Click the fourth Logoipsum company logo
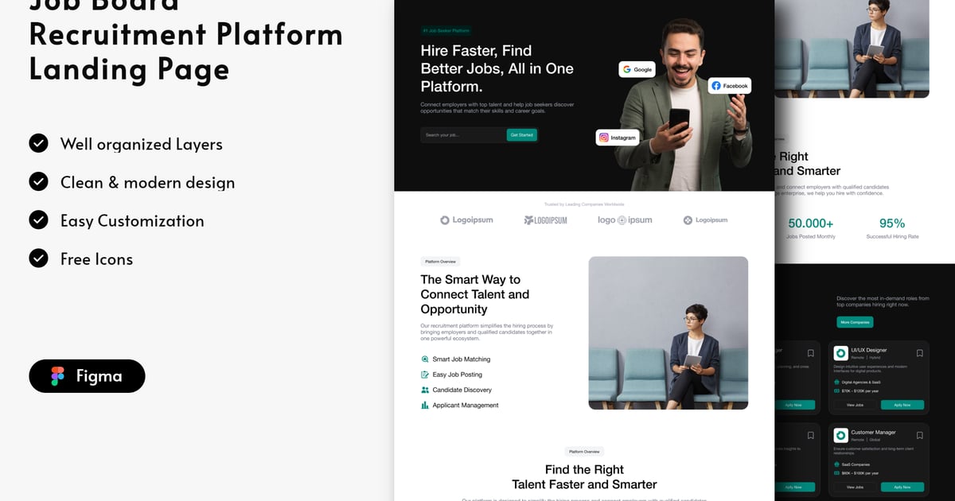 pyautogui.click(x=705, y=220)
